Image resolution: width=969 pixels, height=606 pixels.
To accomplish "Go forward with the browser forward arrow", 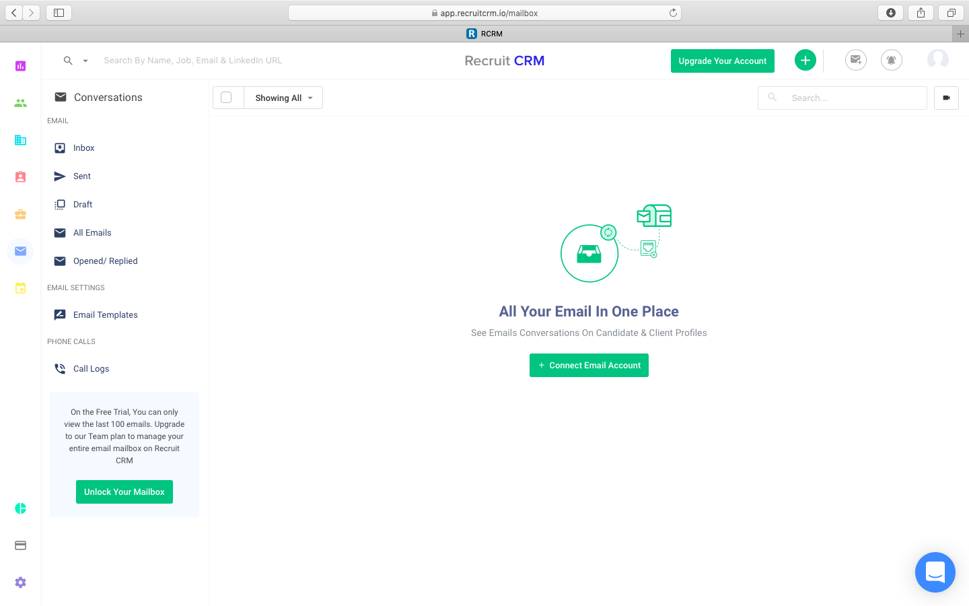I will pos(31,13).
